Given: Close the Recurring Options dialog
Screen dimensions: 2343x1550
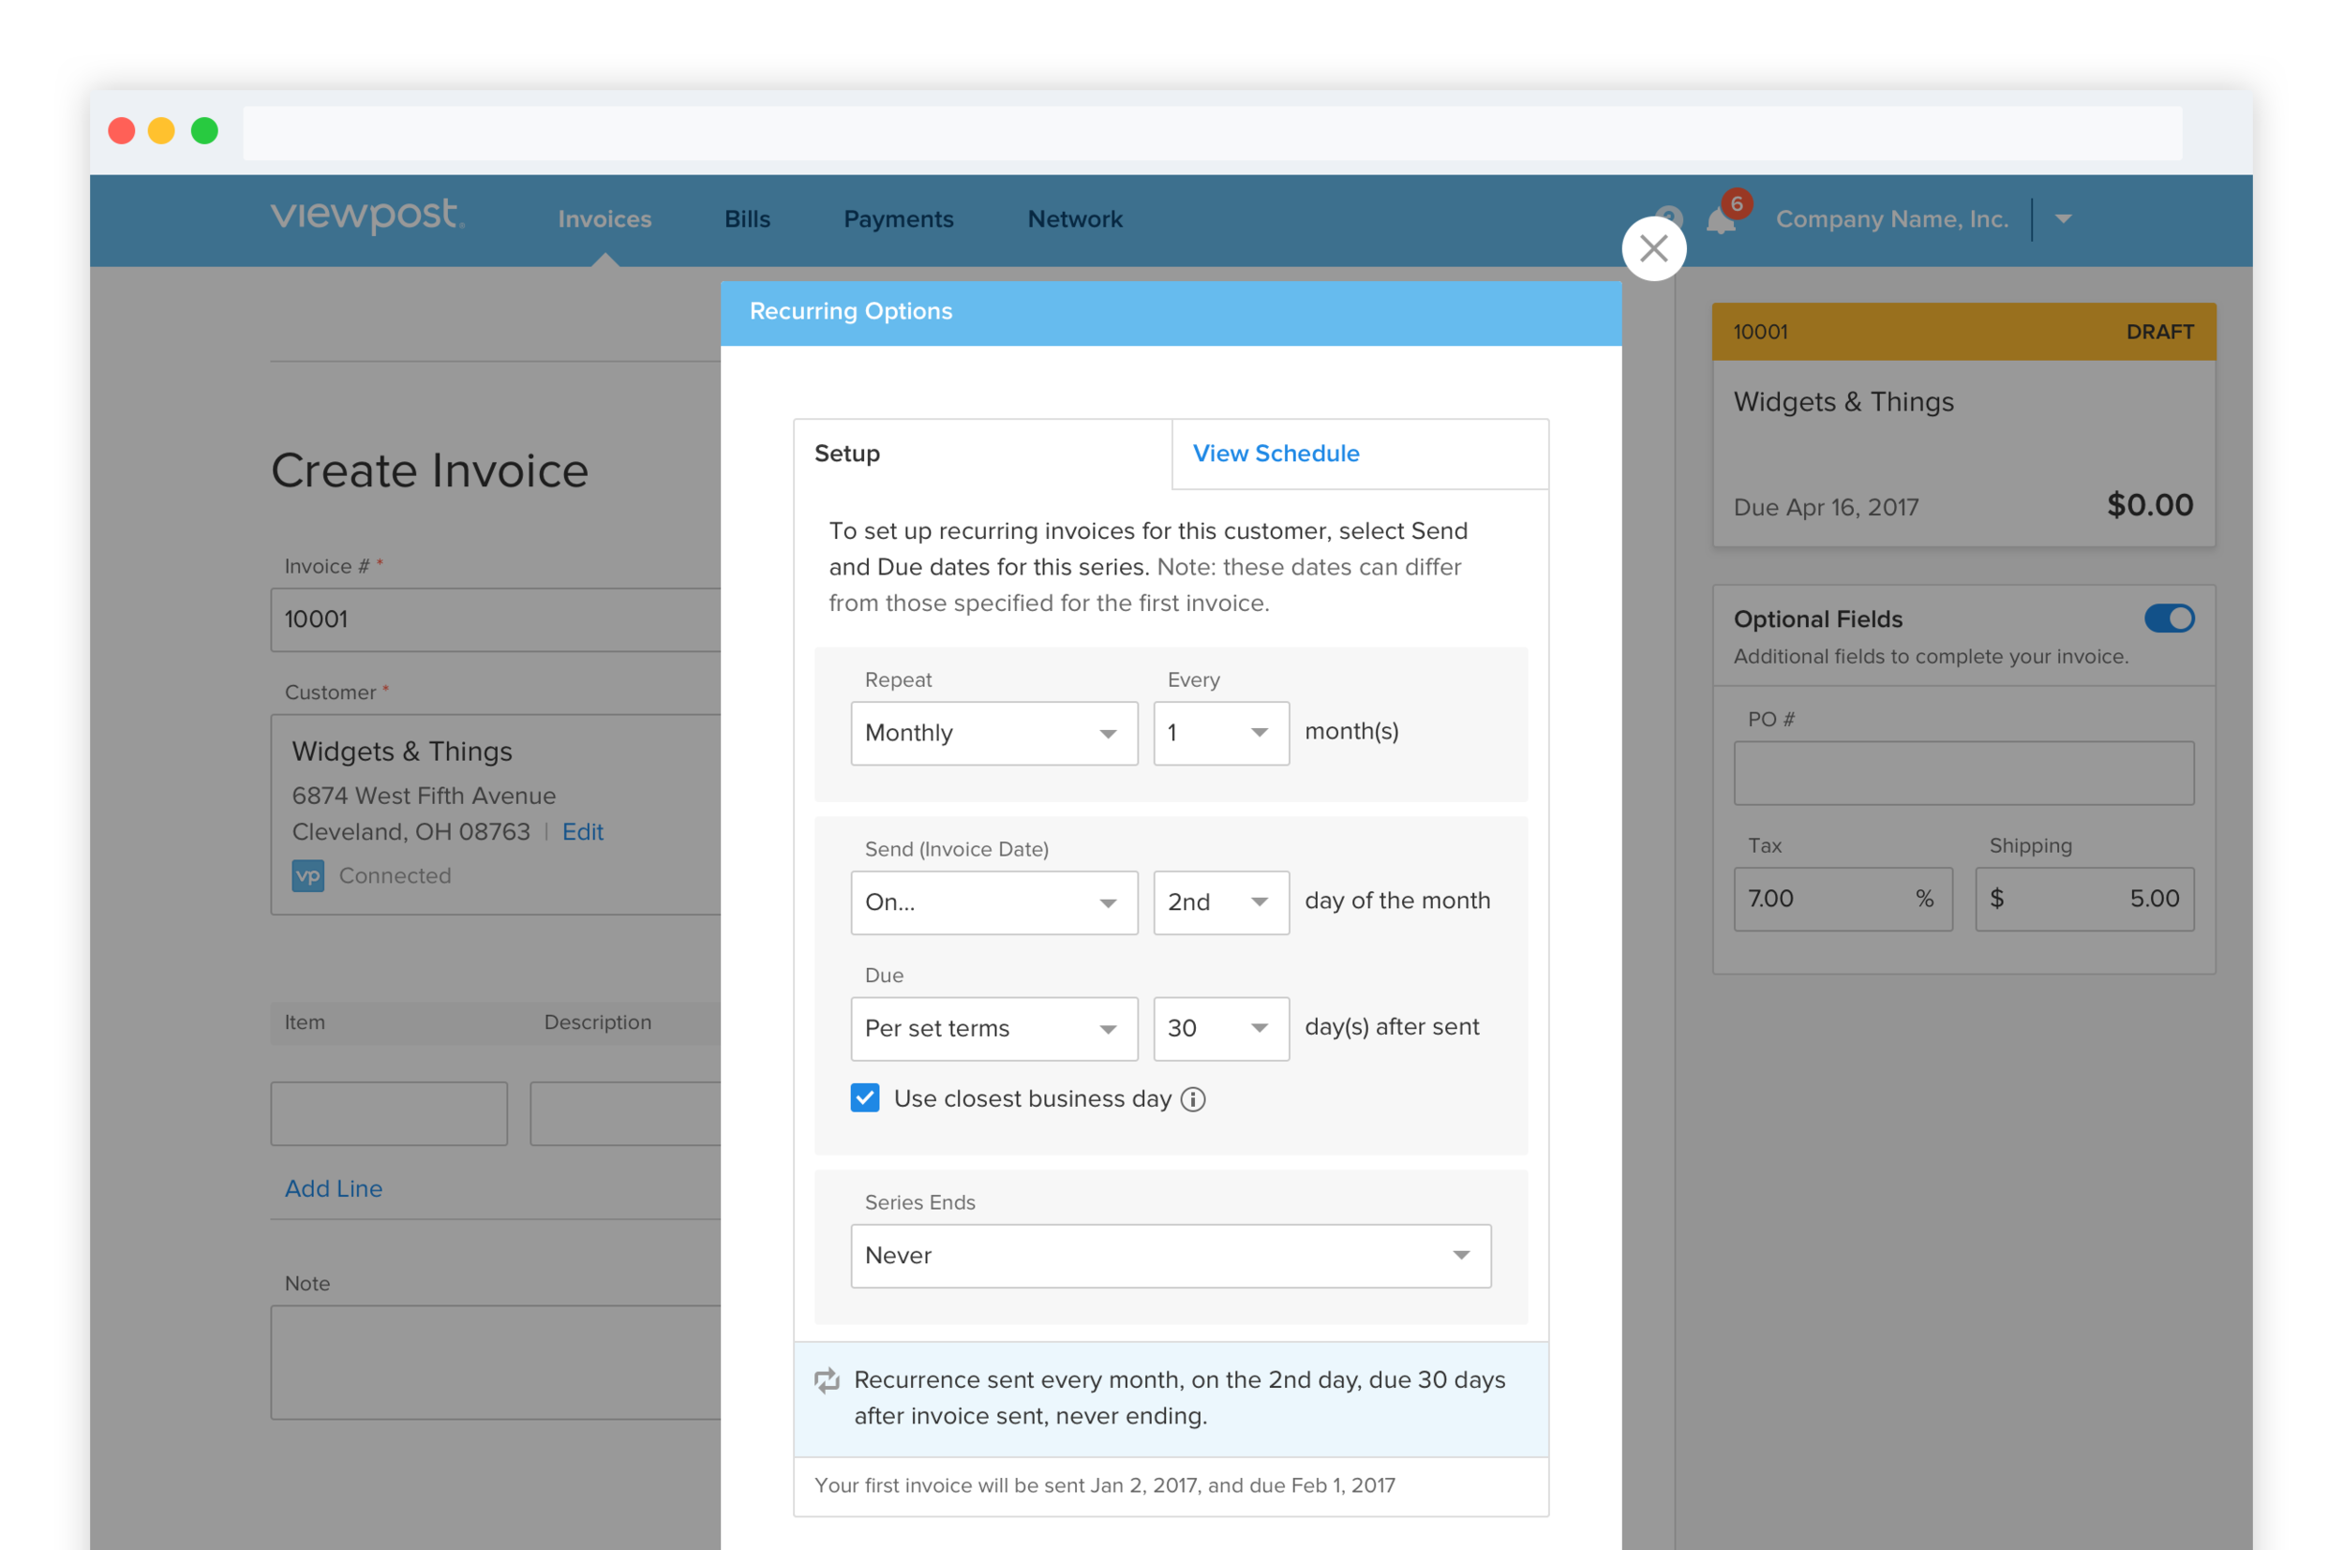Looking at the screenshot, I should coord(1653,249).
